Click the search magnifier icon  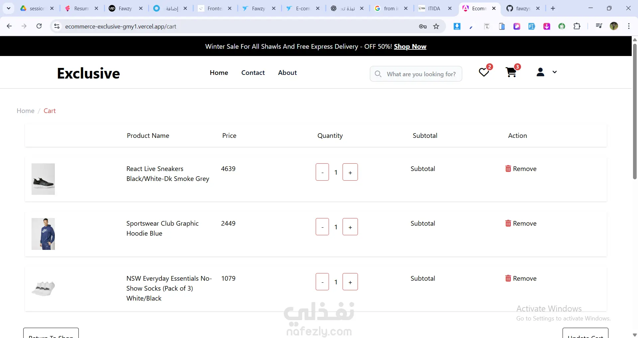click(378, 74)
